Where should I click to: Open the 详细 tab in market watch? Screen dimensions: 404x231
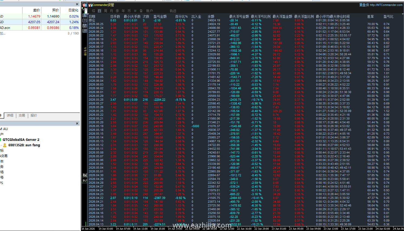point(10,115)
